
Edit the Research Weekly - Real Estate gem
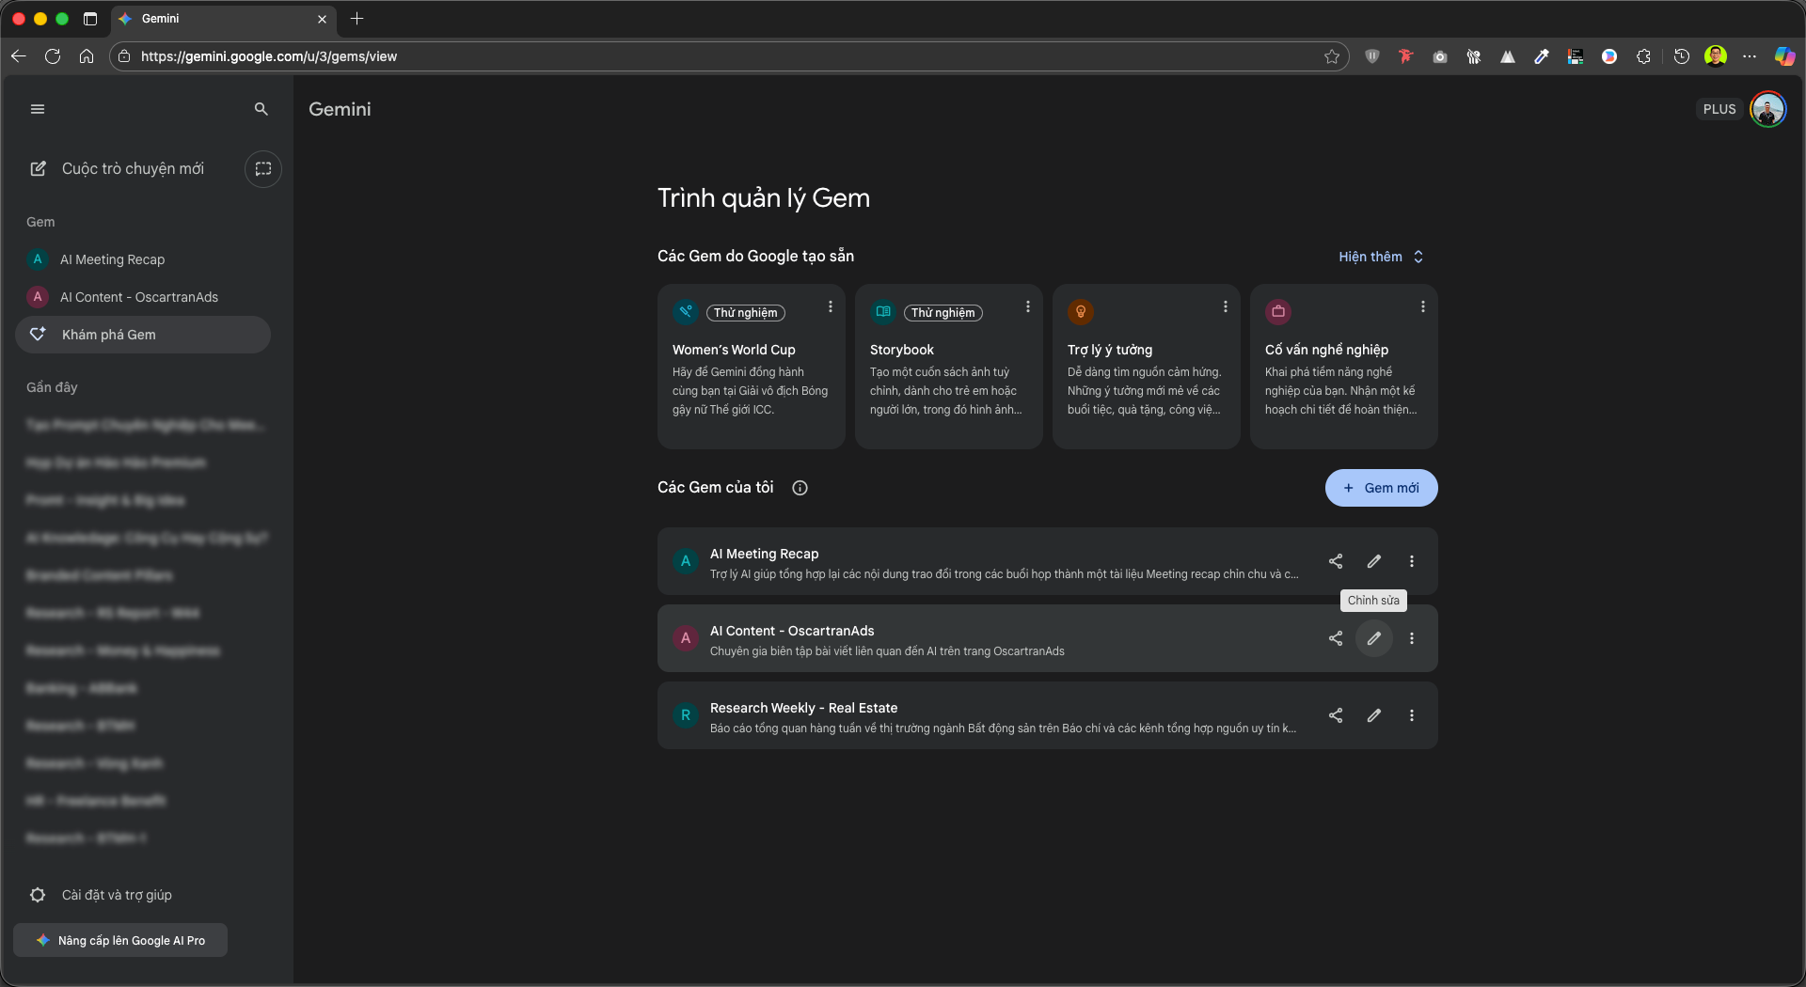[1373, 715]
